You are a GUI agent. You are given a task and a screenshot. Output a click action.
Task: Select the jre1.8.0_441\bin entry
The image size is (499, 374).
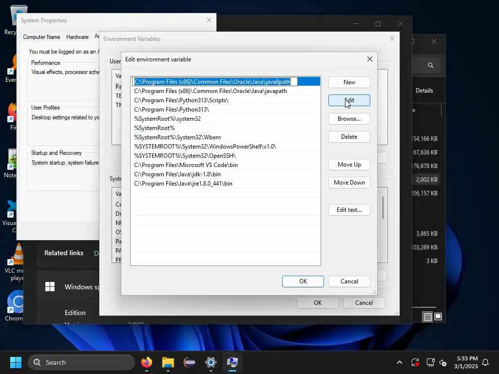(x=225, y=183)
